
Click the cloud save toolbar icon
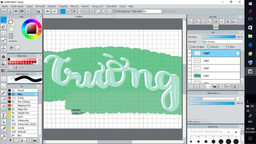(x=4, y=11)
